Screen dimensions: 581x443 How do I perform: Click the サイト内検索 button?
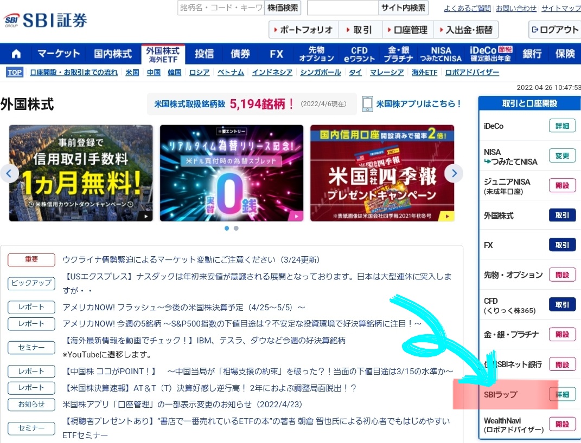point(403,8)
